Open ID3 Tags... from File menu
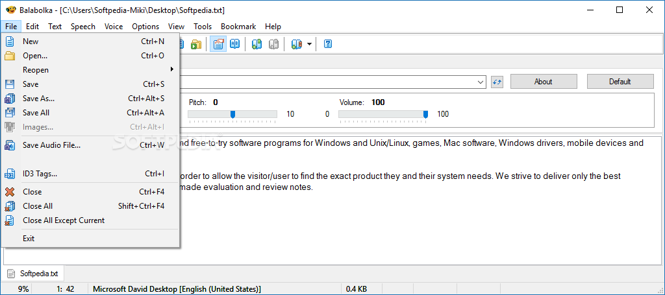Screen dimensions: 665x295 (90, 174)
